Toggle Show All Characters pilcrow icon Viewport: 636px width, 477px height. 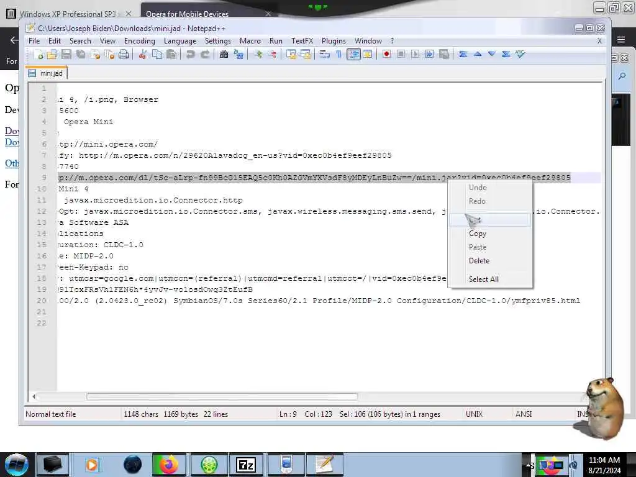(x=338, y=55)
